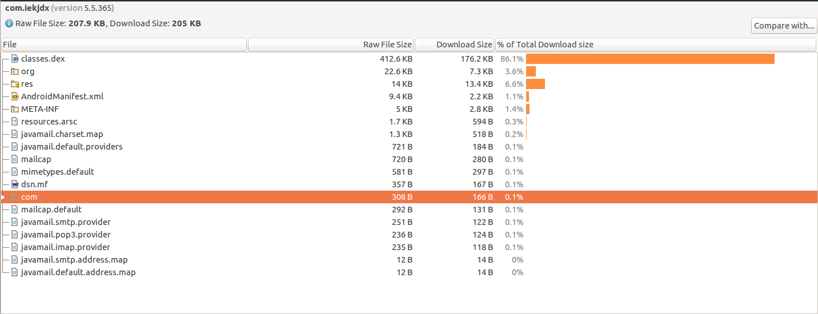The image size is (818, 314).
Task: Select the org folder row
Action: click(x=409, y=71)
